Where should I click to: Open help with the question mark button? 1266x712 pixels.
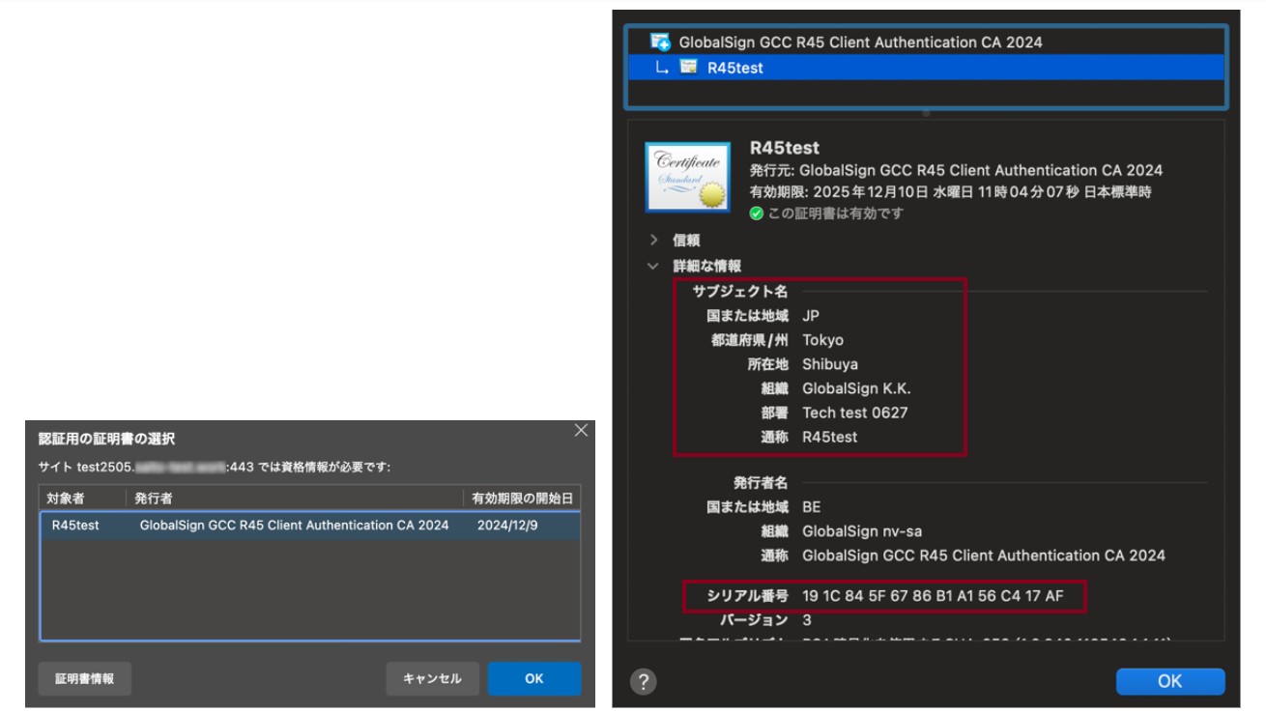643,681
